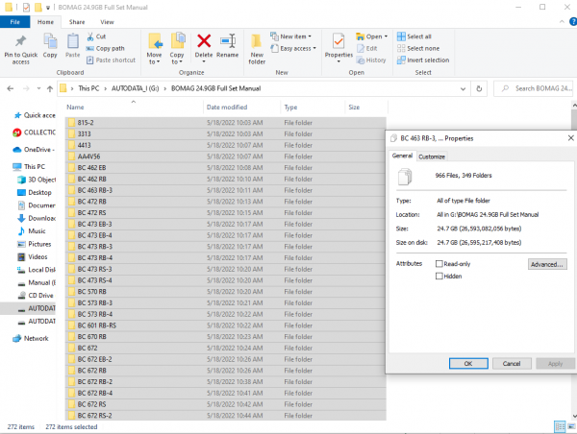
Task: Refresh the folder view
Action: pos(479,88)
